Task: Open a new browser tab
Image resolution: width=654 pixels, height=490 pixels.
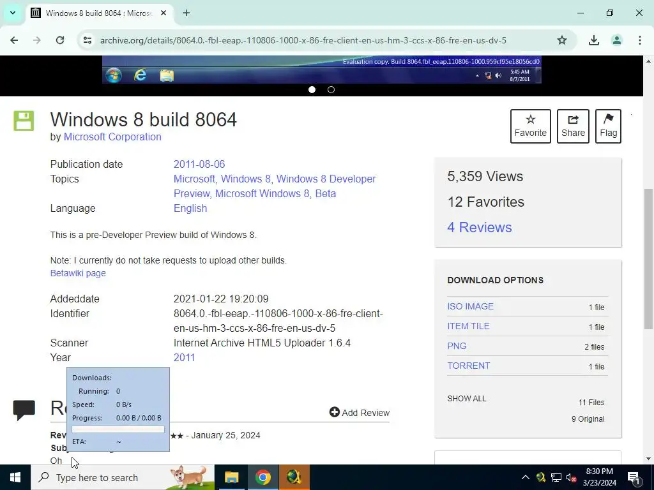Action: (186, 13)
